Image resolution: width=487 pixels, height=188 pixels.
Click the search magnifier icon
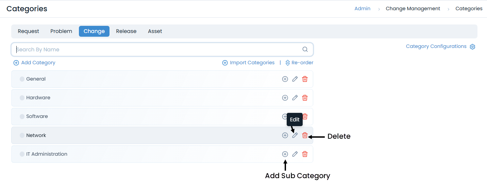click(305, 50)
